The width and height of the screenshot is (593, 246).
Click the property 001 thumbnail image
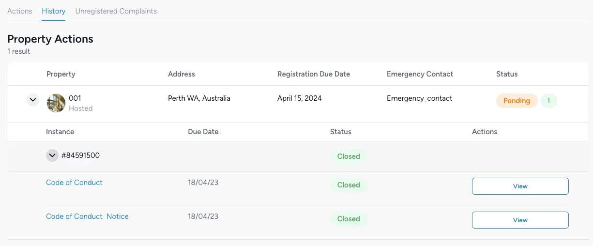tap(56, 103)
